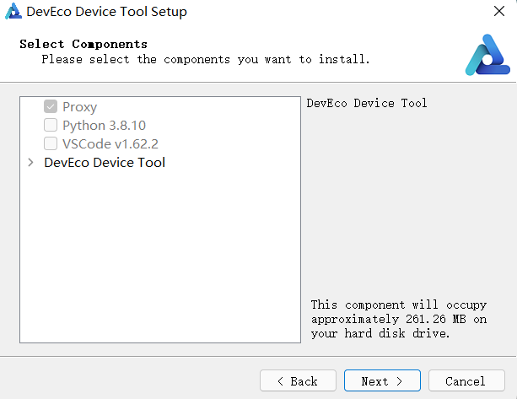This screenshot has height=399, width=517.
Task: Close the DevEco Device Tool Setup window
Action: 498,12
